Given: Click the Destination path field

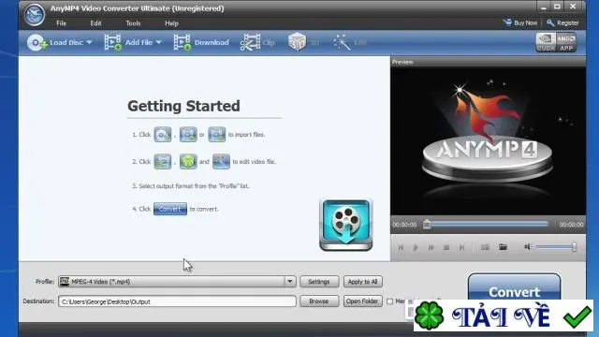Looking at the screenshot, I should [177, 301].
